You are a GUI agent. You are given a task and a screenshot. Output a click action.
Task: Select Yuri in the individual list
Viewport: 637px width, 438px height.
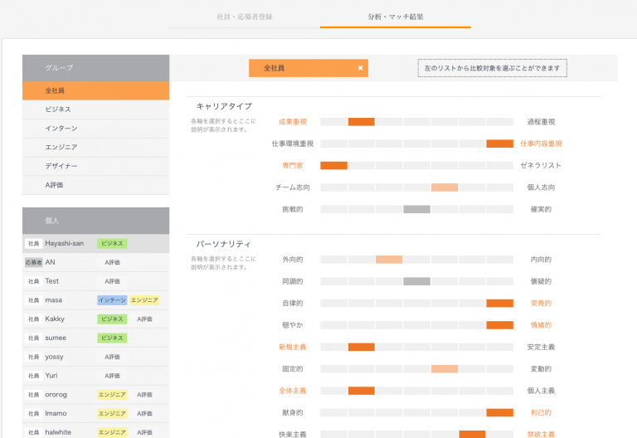(96, 376)
